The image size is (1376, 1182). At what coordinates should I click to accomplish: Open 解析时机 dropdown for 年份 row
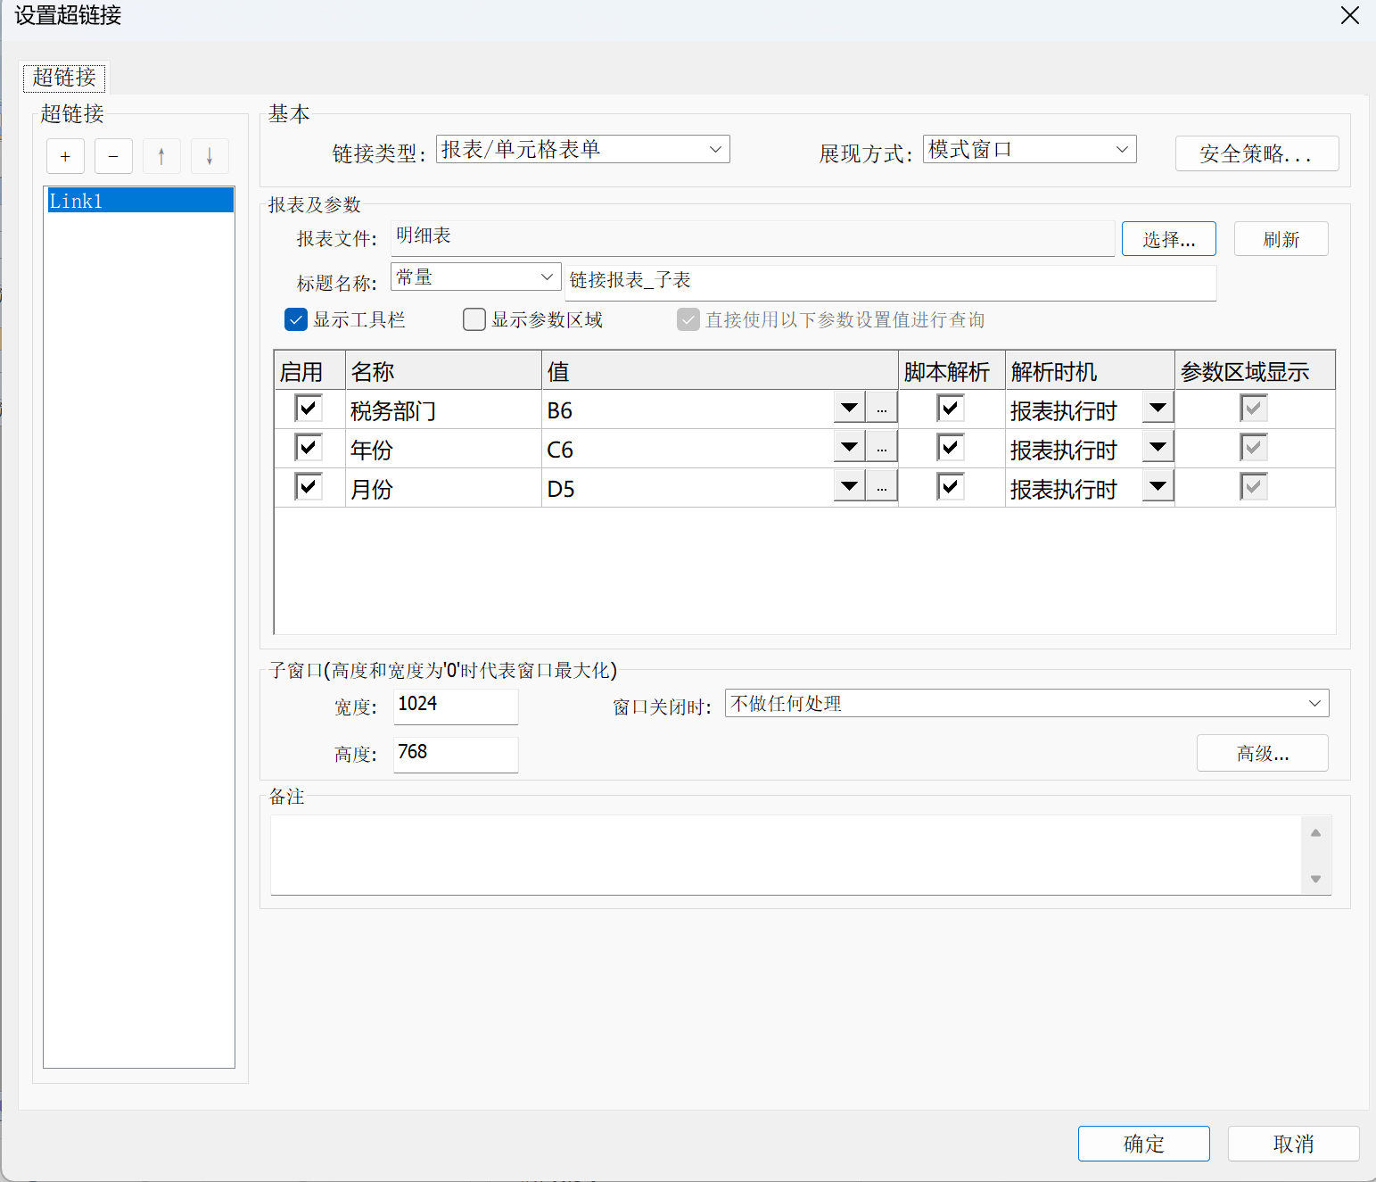click(x=1158, y=448)
